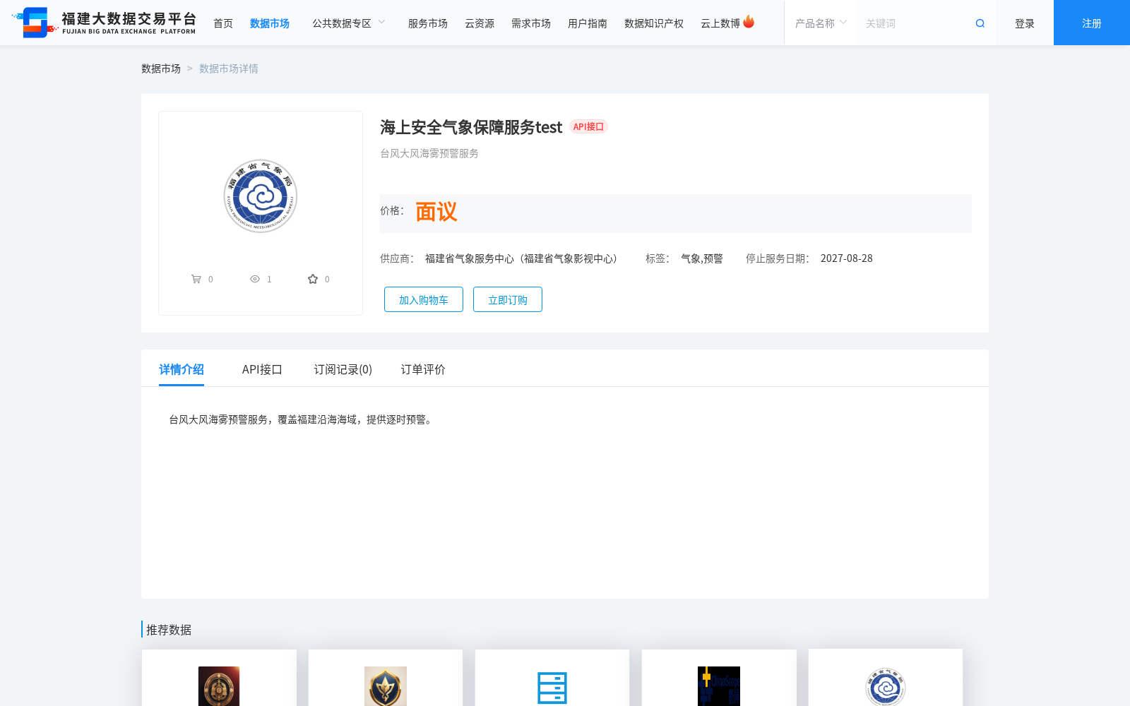Go to 首页 in the navigation
Viewport: 1130px width, 706px height.
(x=223, y=23)
